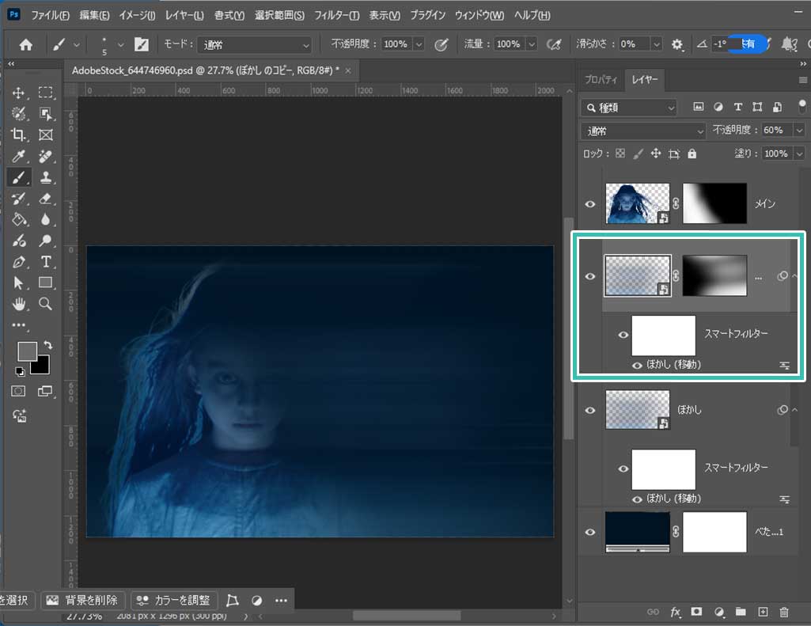Select the Move tool

coord(19,93)
